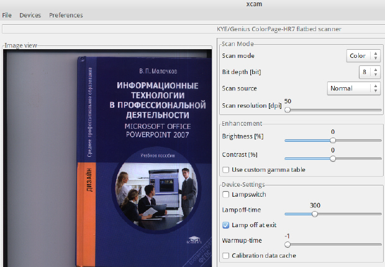Open the Scan mode Color dropdown
Viewport: 385px width, 267px height.
(x=363, y=56)
